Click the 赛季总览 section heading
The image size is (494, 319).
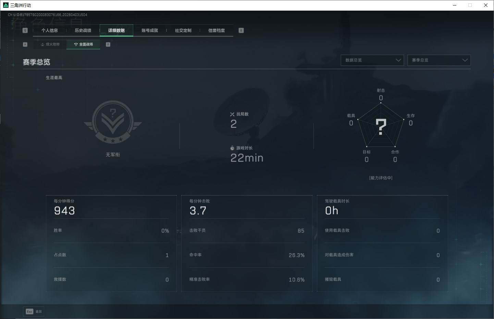click(x=37, y=62)
